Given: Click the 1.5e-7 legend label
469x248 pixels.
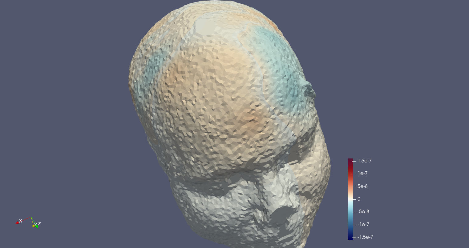Looking at the screenshot, I should point(365,161).
